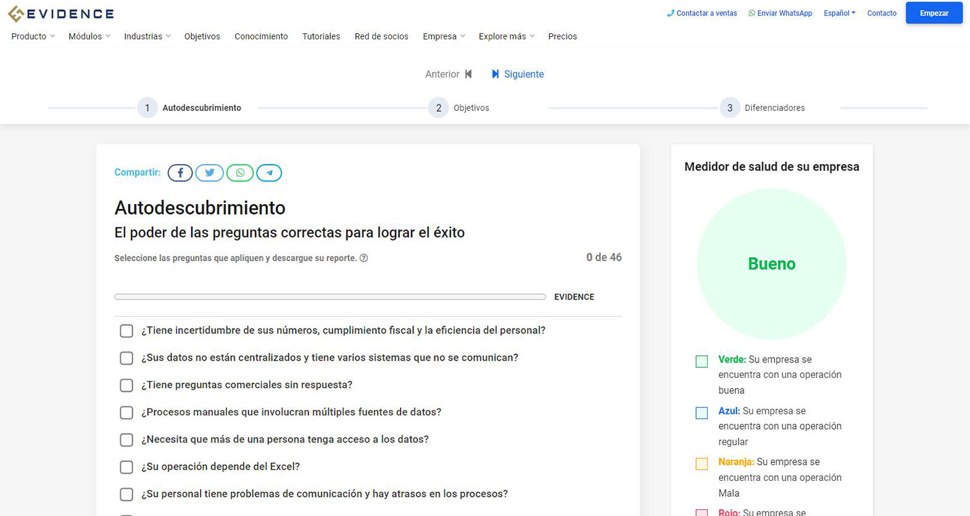
Task: Check the datos no centralizados question
Action: (126, 358)
